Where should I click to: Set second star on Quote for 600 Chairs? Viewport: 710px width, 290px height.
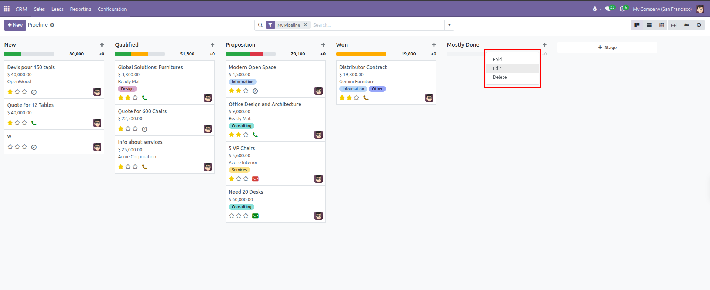(x=128, y=129)
